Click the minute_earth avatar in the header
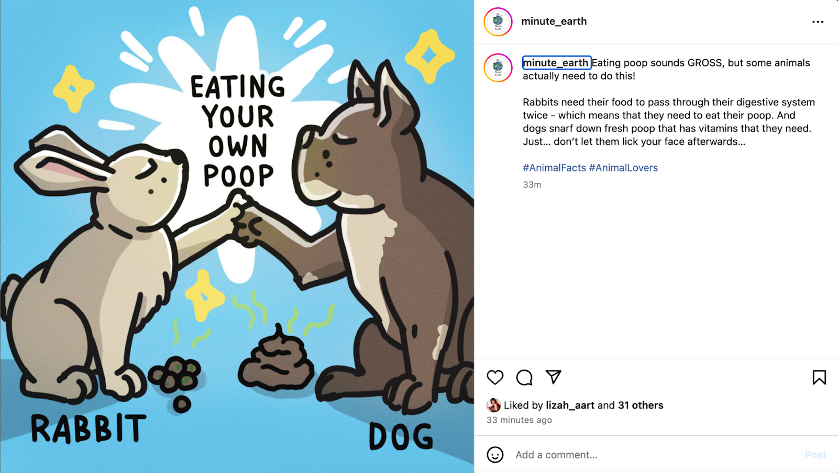838x473 pixels. tap(498, 22)
